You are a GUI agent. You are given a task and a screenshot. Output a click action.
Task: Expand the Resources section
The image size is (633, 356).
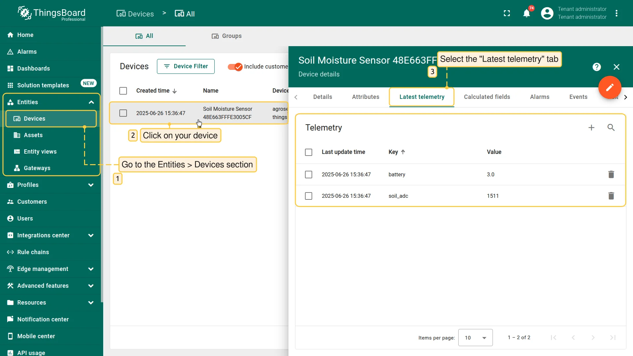click(x=91, y=303)
